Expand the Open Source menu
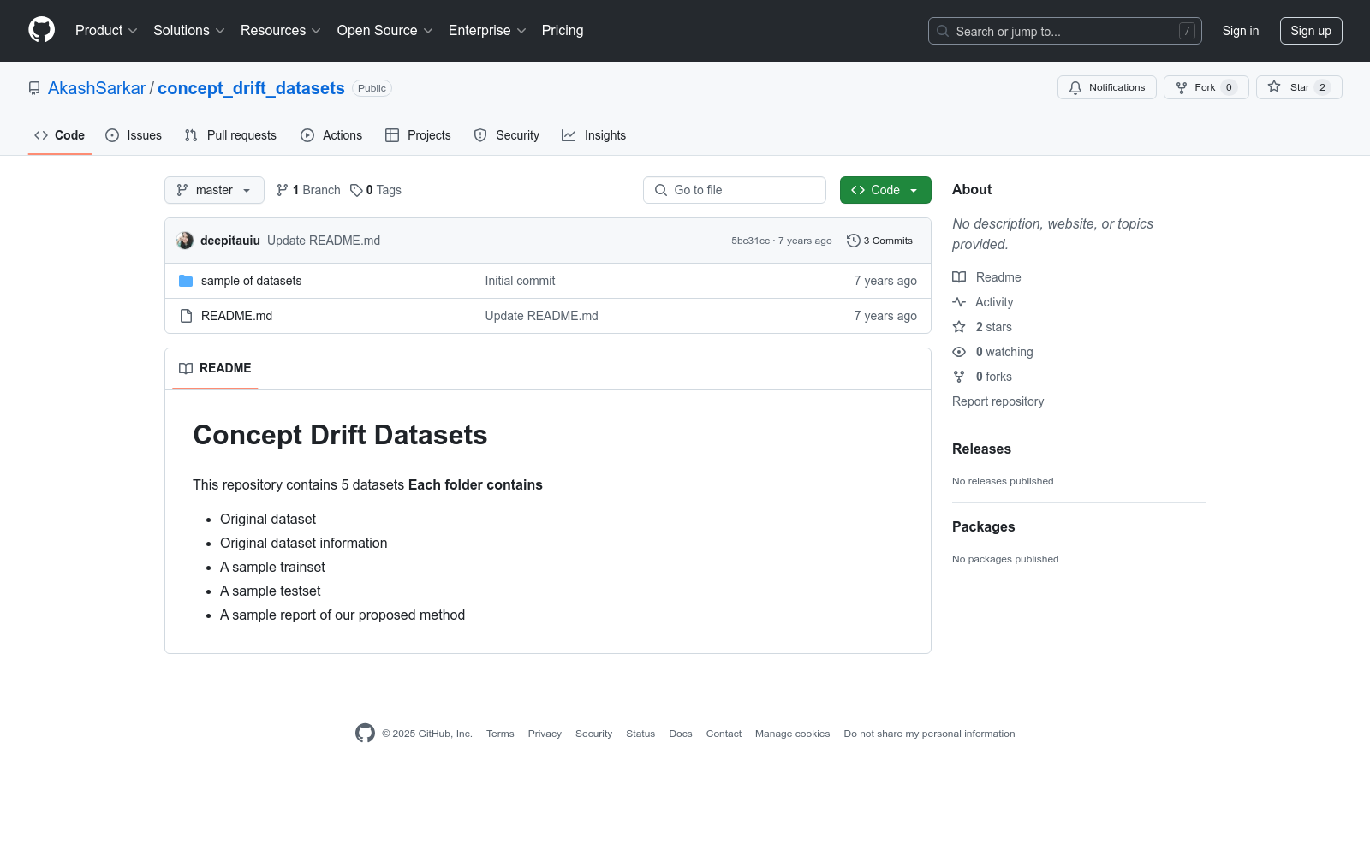1370x856 pixels. pos(384,30)
